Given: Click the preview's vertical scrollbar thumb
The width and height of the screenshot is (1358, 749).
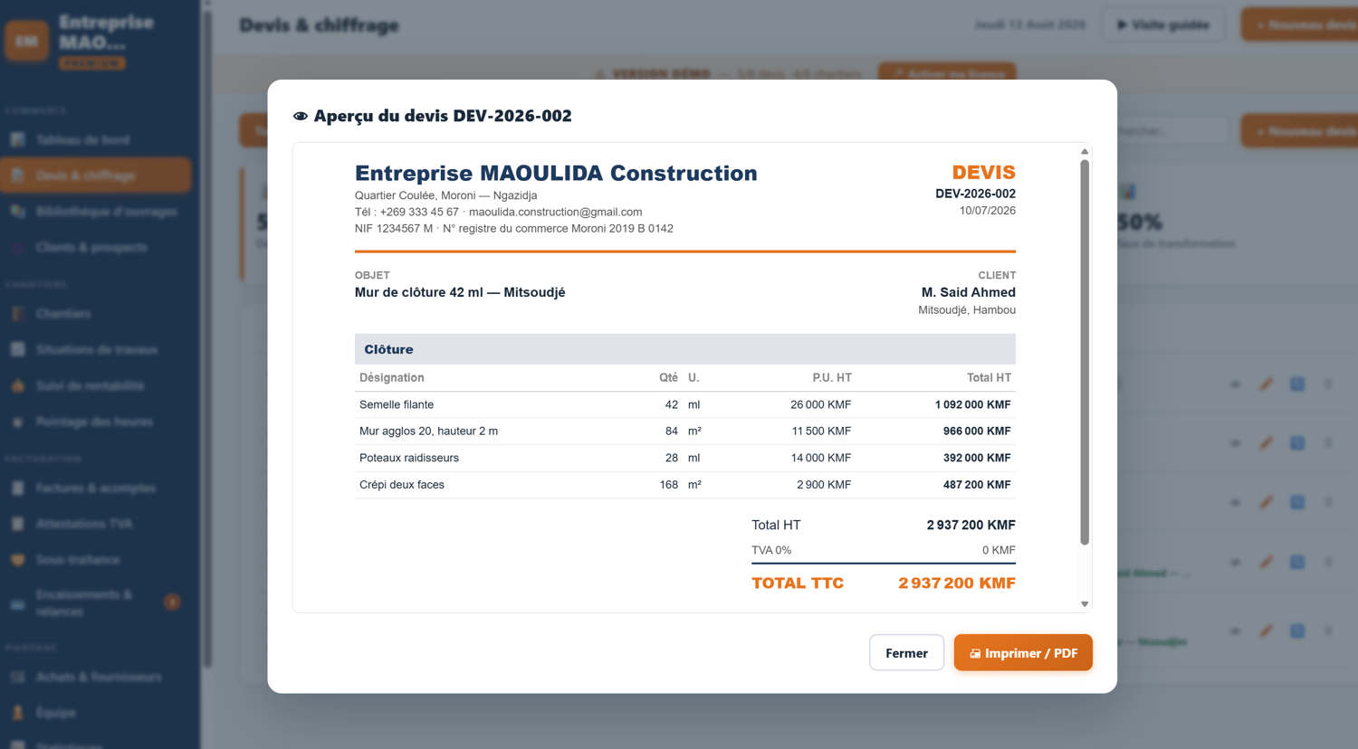Looking at the screenshot, I should pyautogui.click(x=1085, y=352).
